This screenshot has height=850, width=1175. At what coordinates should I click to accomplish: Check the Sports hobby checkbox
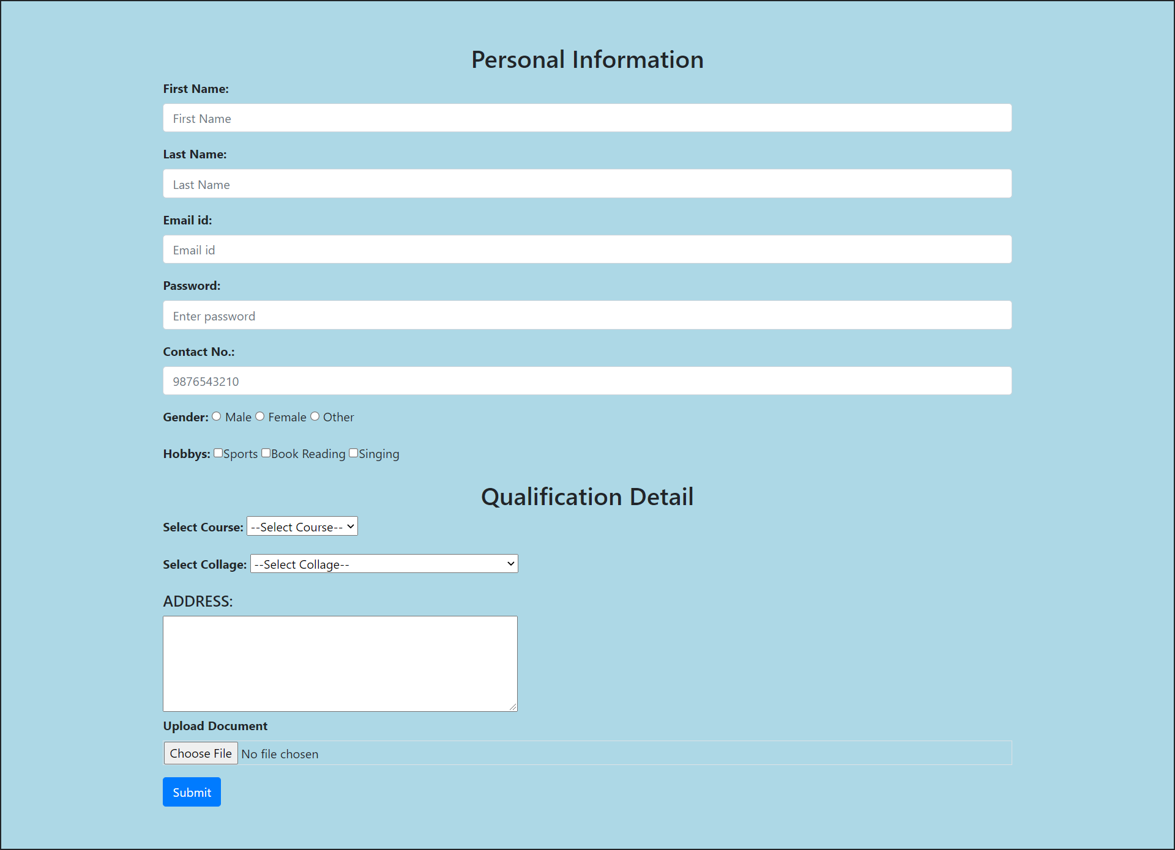[x=218, y=453]
